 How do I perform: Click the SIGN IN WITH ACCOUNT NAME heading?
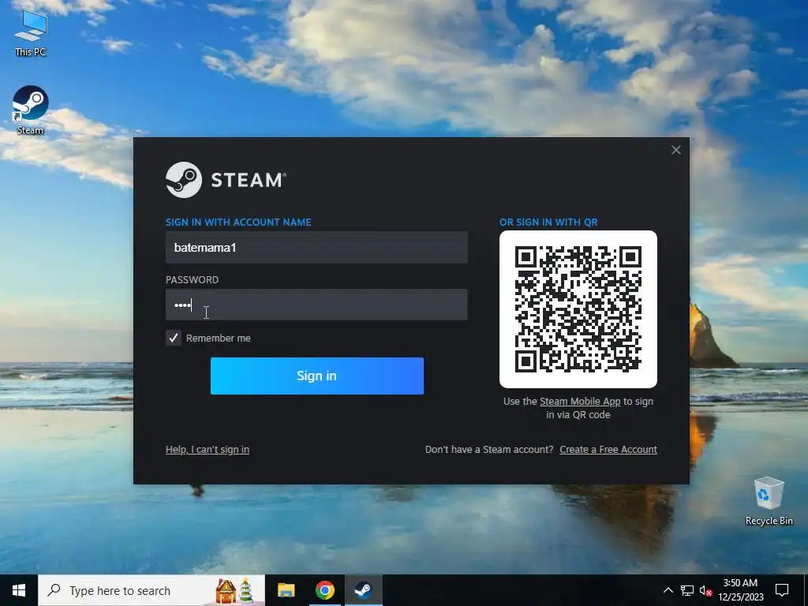238,222
